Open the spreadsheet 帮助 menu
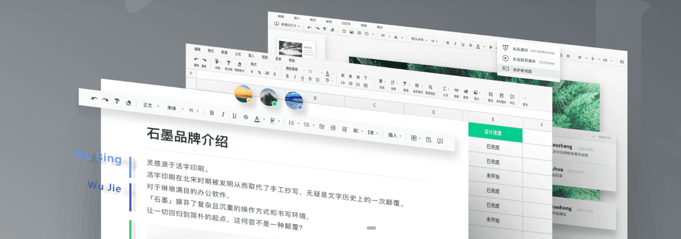The width and height of the screenshot is (681, 239). click(292, 61)
